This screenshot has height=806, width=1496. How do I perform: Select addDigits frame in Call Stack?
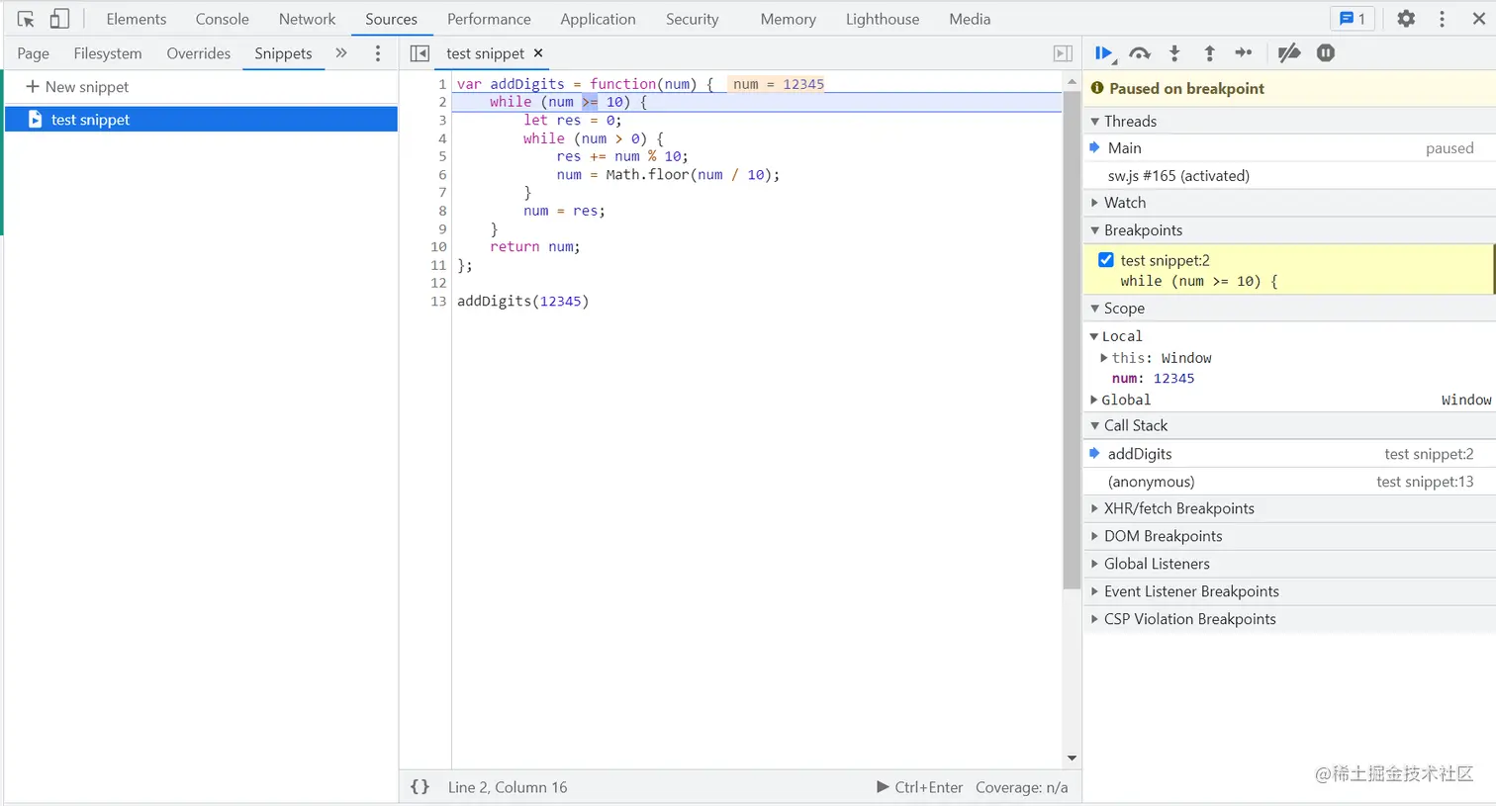pos(1288,454)
